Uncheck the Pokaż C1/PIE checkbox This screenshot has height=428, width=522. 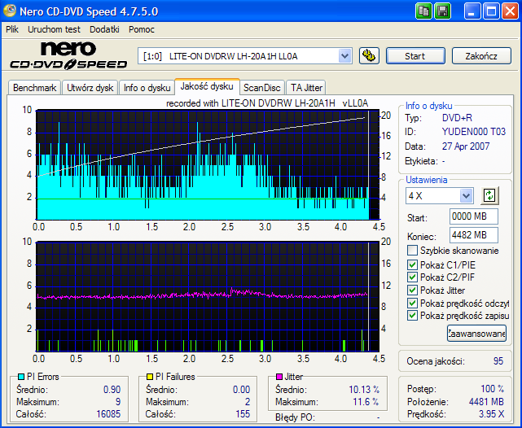tap(412, 264)
